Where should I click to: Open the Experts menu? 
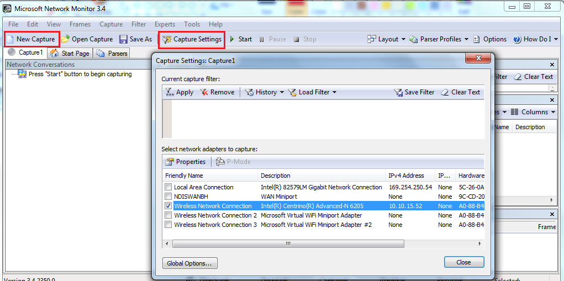[165, 24]
